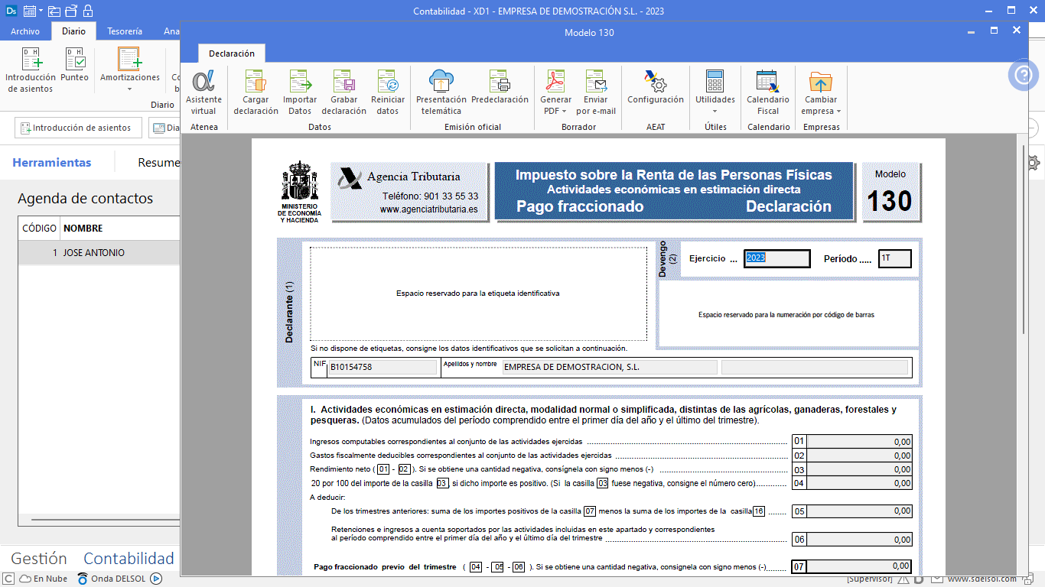Viewport: 1045px width, 587px height.
Task: Select the Declaración ribbon tab
Action: (x=232, y=54)
